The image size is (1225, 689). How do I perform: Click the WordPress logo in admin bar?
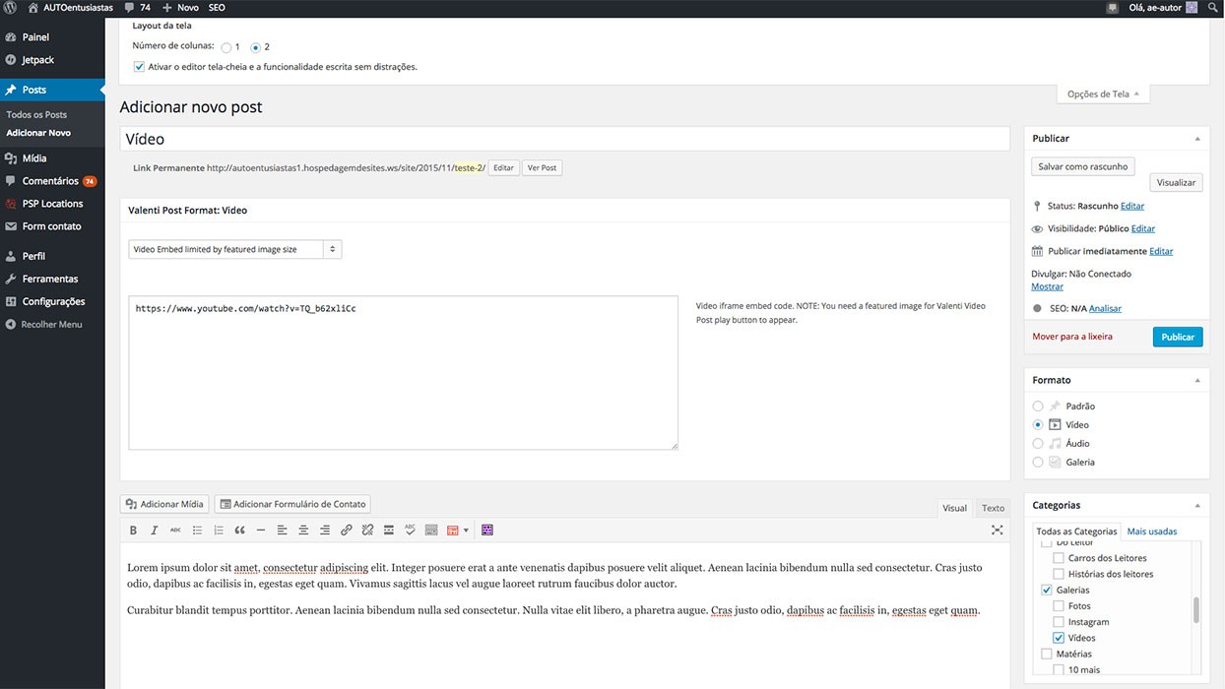11,8
